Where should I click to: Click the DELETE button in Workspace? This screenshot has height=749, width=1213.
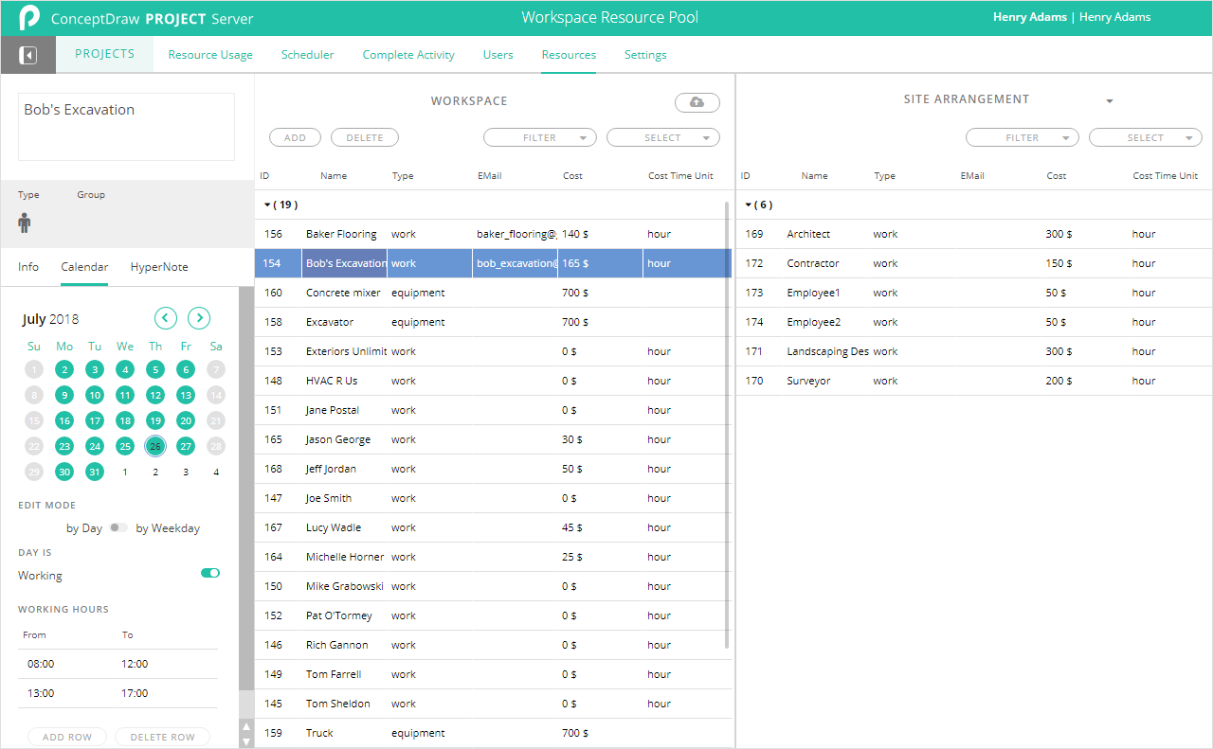tap(365, 138)
